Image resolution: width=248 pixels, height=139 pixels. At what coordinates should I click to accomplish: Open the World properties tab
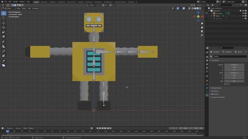click(207, 71)
